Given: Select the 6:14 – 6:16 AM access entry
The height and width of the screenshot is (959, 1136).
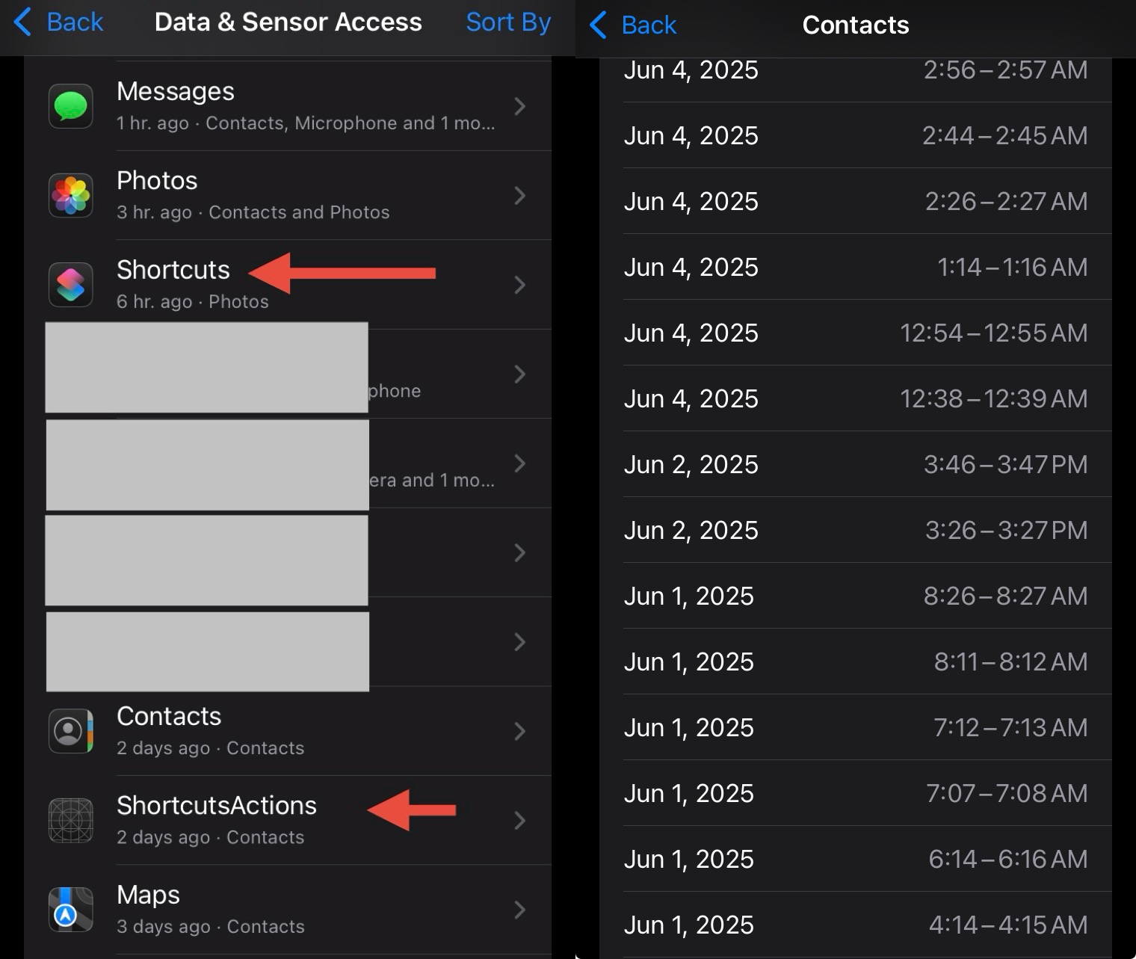Looking at the screenshot, I should 856,859.
